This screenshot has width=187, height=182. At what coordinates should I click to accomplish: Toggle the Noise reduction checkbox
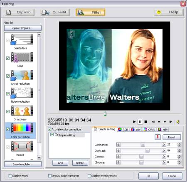click(8, 93)
